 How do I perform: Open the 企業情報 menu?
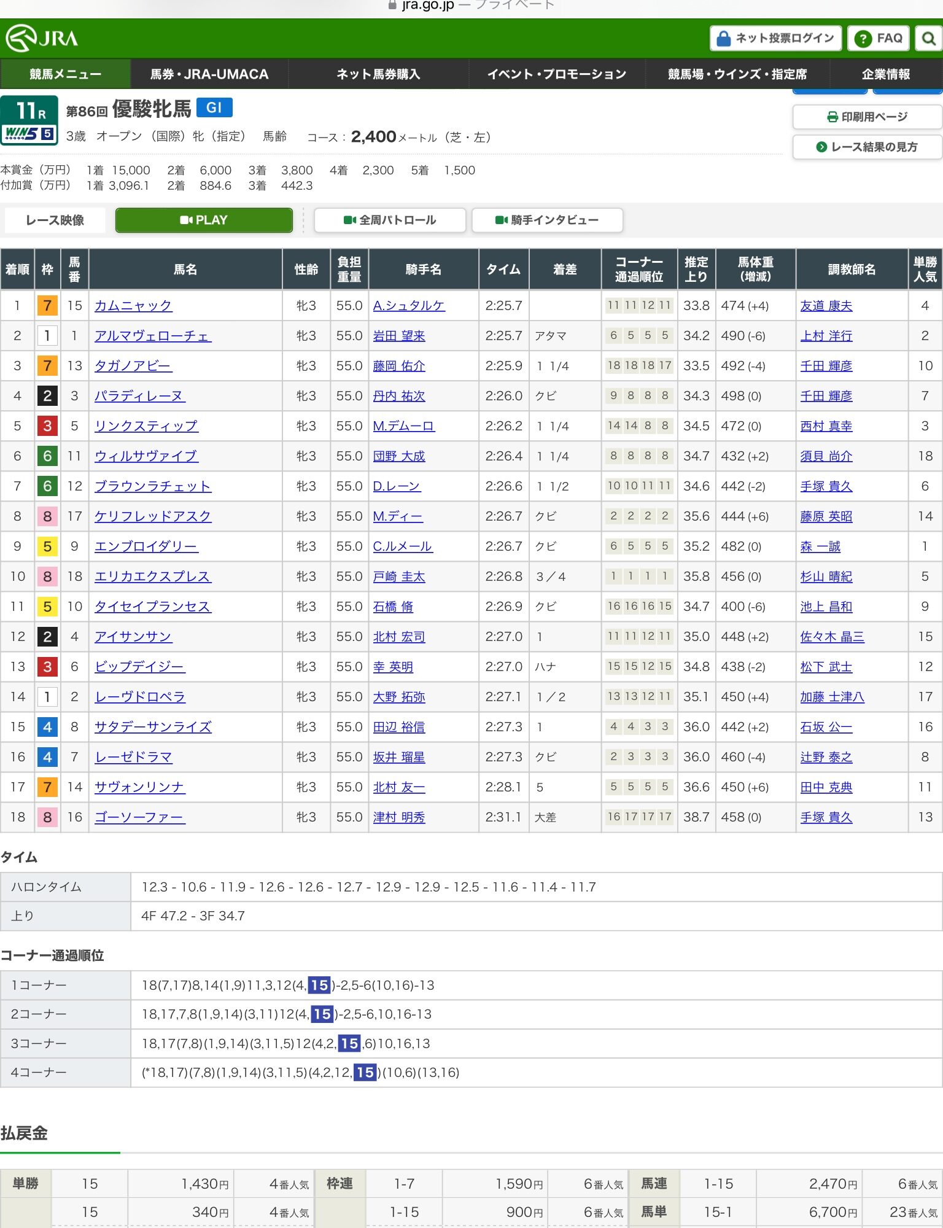(x=886, y=74)
